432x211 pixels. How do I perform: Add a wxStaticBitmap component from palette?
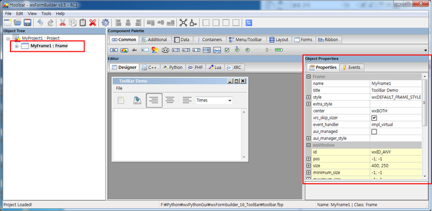155,50
